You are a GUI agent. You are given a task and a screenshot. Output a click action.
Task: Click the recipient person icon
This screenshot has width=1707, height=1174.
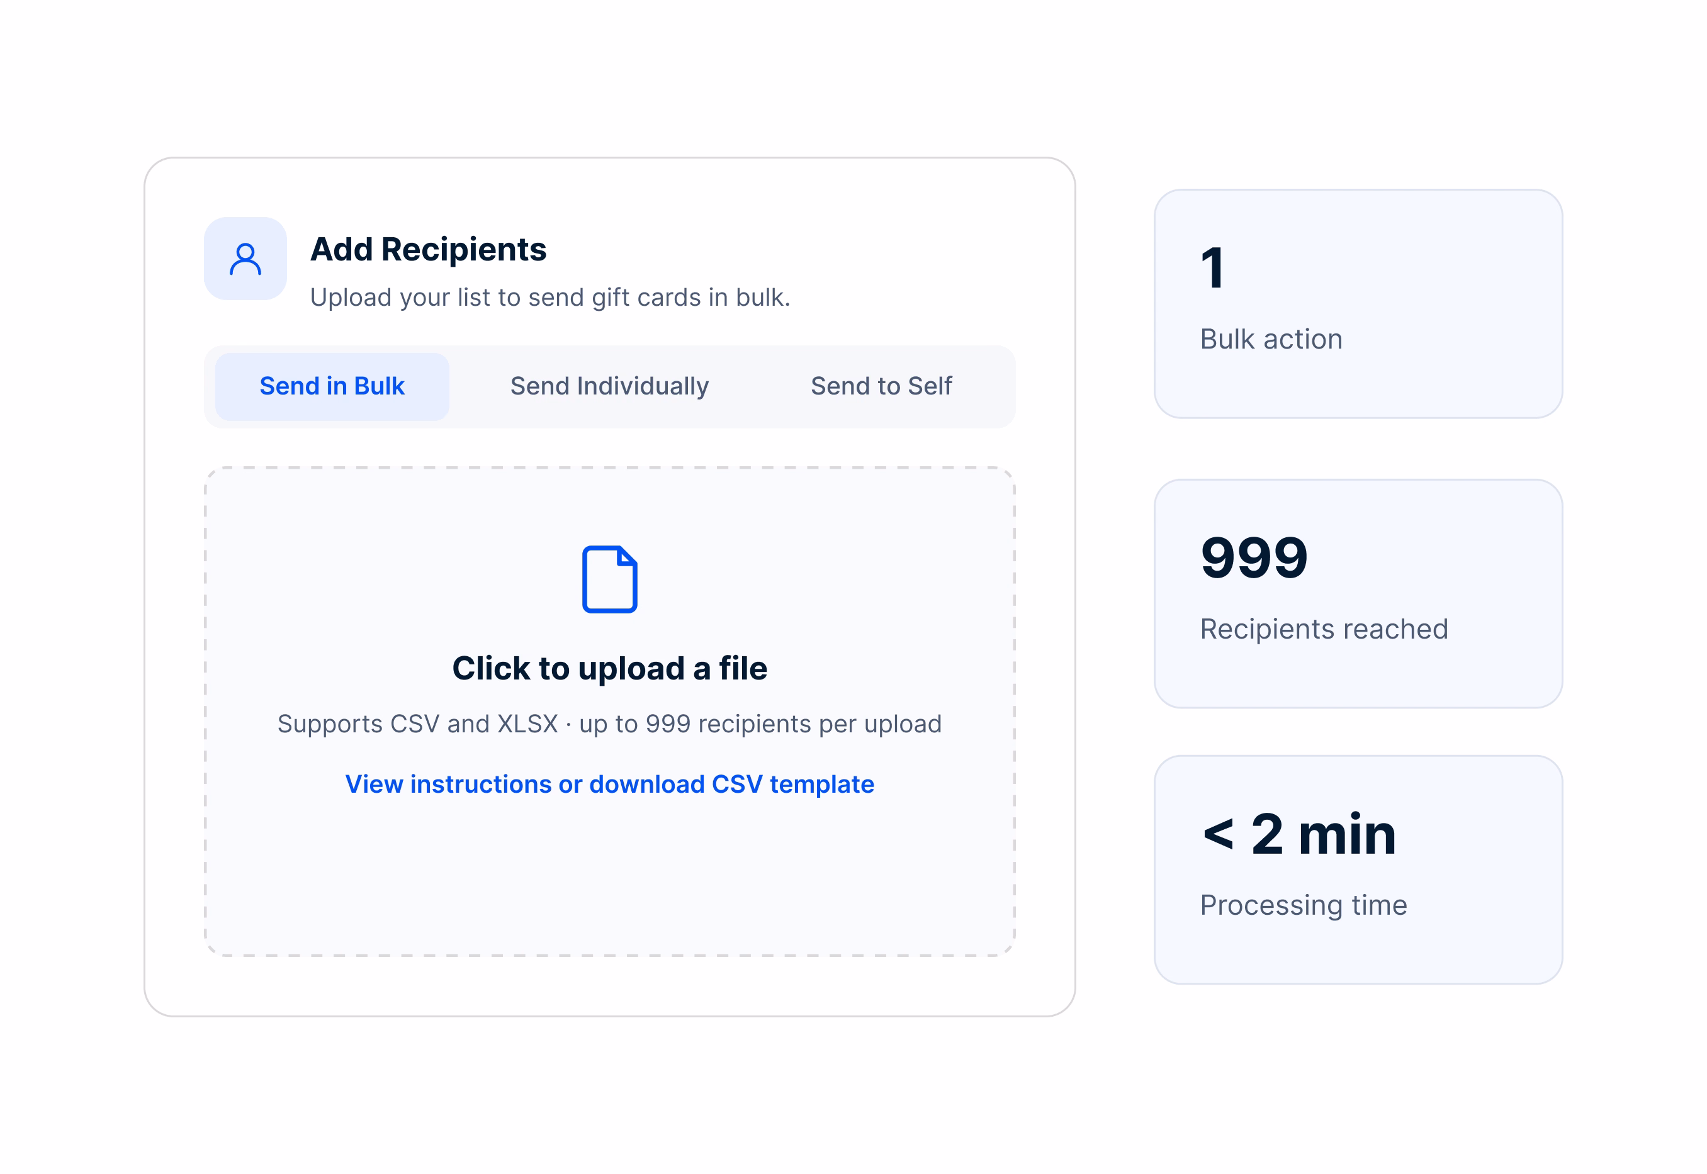245,259
